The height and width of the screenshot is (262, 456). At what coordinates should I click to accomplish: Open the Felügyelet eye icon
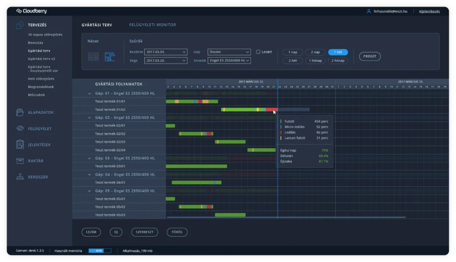click(x=20, y=129)
